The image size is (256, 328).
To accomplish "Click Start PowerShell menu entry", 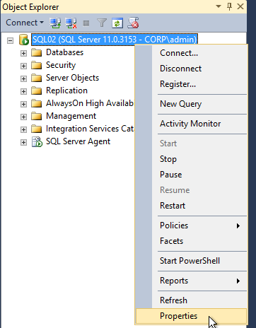I will click(x=191, y=261).
